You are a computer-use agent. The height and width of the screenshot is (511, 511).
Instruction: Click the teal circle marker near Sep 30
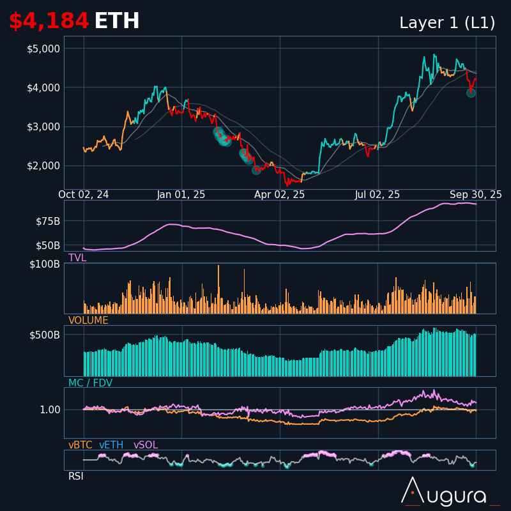pyautogui.click(x=471, y=93)
